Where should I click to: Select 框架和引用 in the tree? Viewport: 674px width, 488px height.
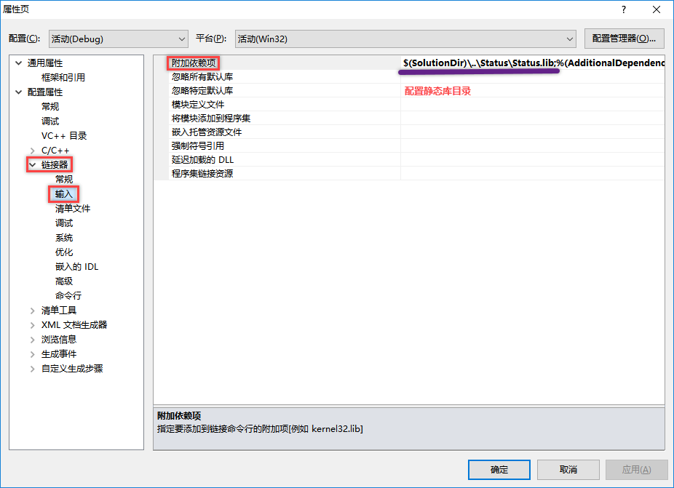(63, 78)
